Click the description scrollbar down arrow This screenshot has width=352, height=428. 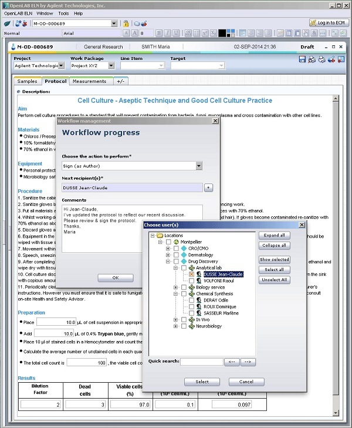[336, 413]
